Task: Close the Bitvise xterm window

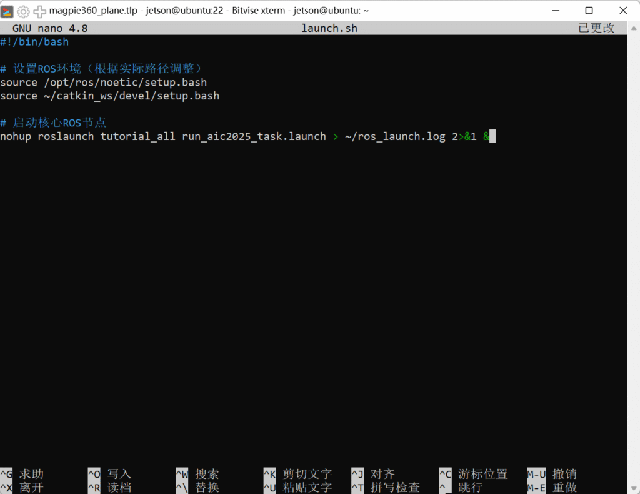Action: [622, 11]
